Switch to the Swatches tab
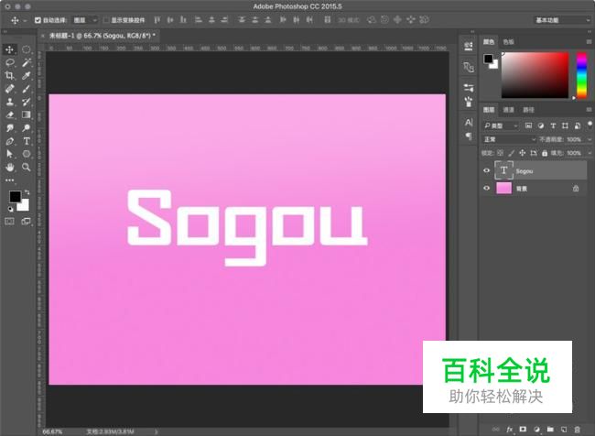The height and width of the screenshot is (436, 595). pos(508,42)
